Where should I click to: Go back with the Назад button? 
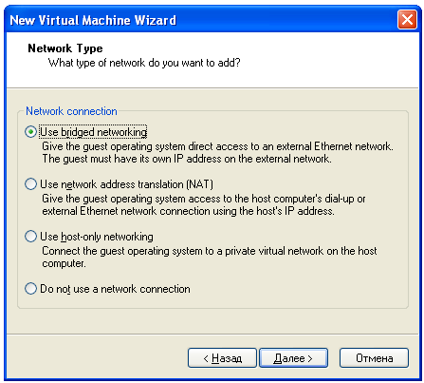(x=222, y=358)
